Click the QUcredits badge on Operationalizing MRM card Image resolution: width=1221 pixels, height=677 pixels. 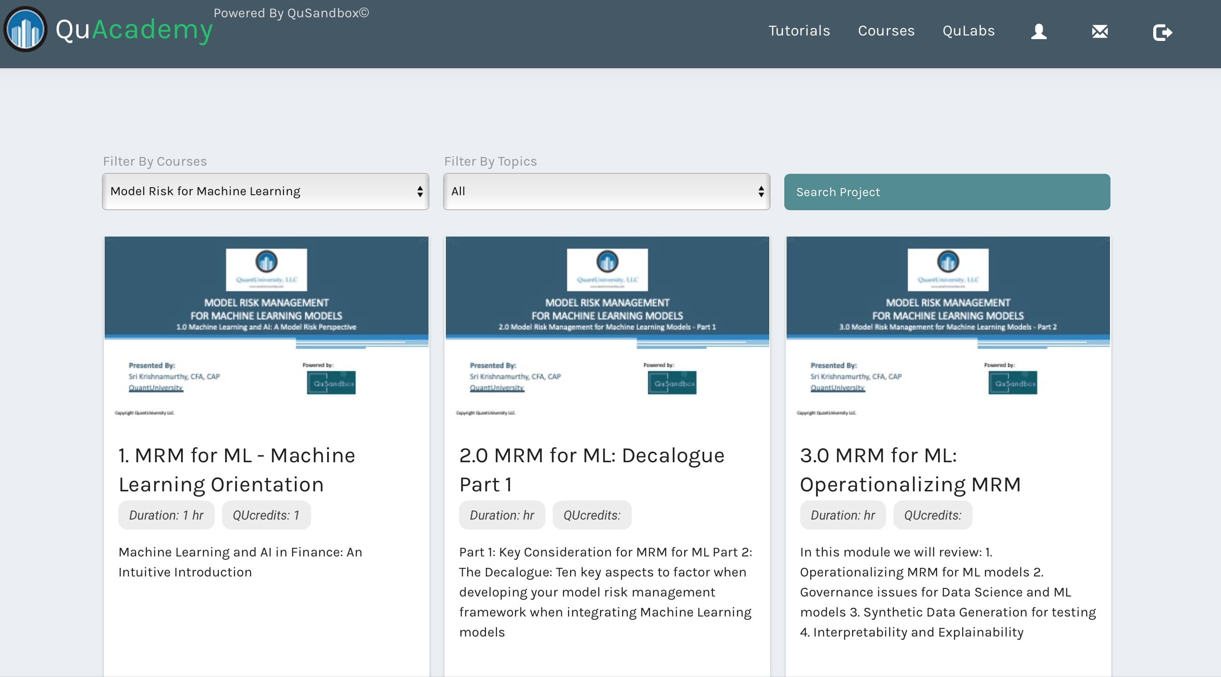[933, 515]
